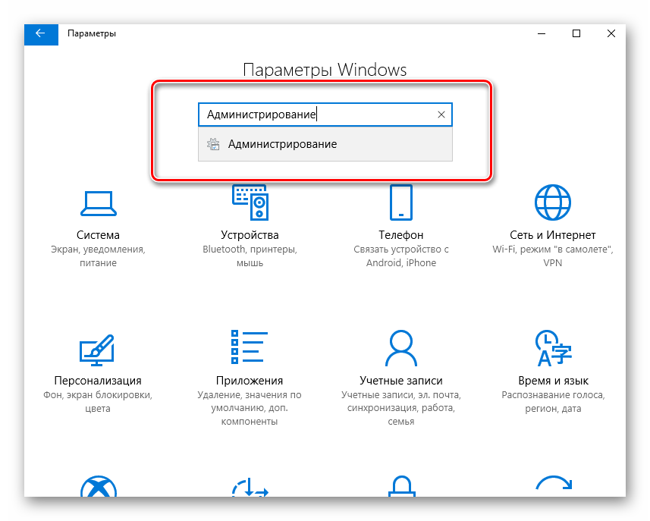Screen dimensions: 650x521
Task: Click the Персонализация paintbrush icon
Action: [x=98, y=348]
